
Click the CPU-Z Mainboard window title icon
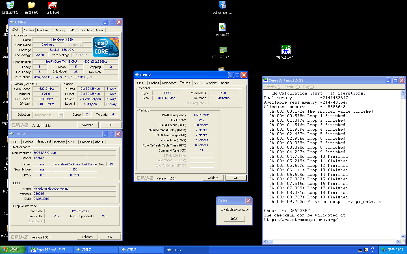(11, 134)
